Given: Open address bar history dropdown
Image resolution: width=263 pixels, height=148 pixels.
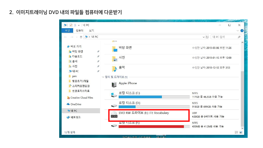Looking at the screenshot, I should [x=203, y=37].
